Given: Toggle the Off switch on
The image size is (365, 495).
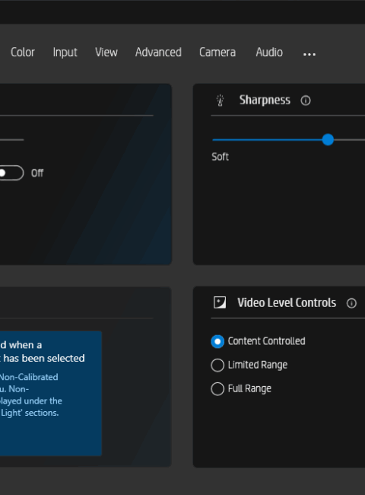Looking at the screenshot, I should pyautogui.click(x=11, y=173).
